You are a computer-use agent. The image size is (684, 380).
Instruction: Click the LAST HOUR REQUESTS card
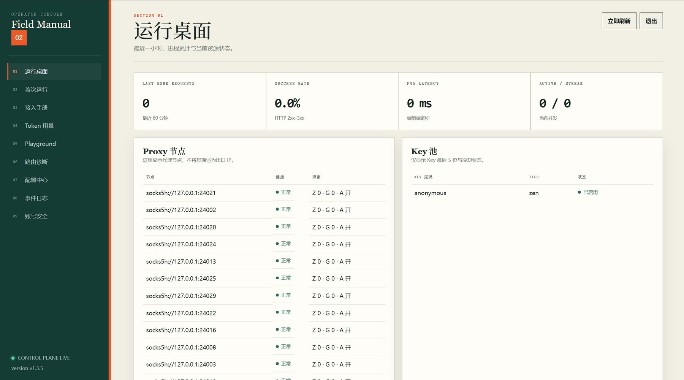(x=200, y=101)
